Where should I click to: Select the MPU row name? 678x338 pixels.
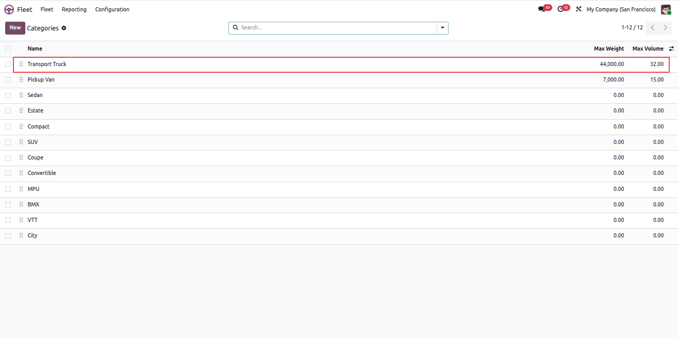(x=33, y=189)
